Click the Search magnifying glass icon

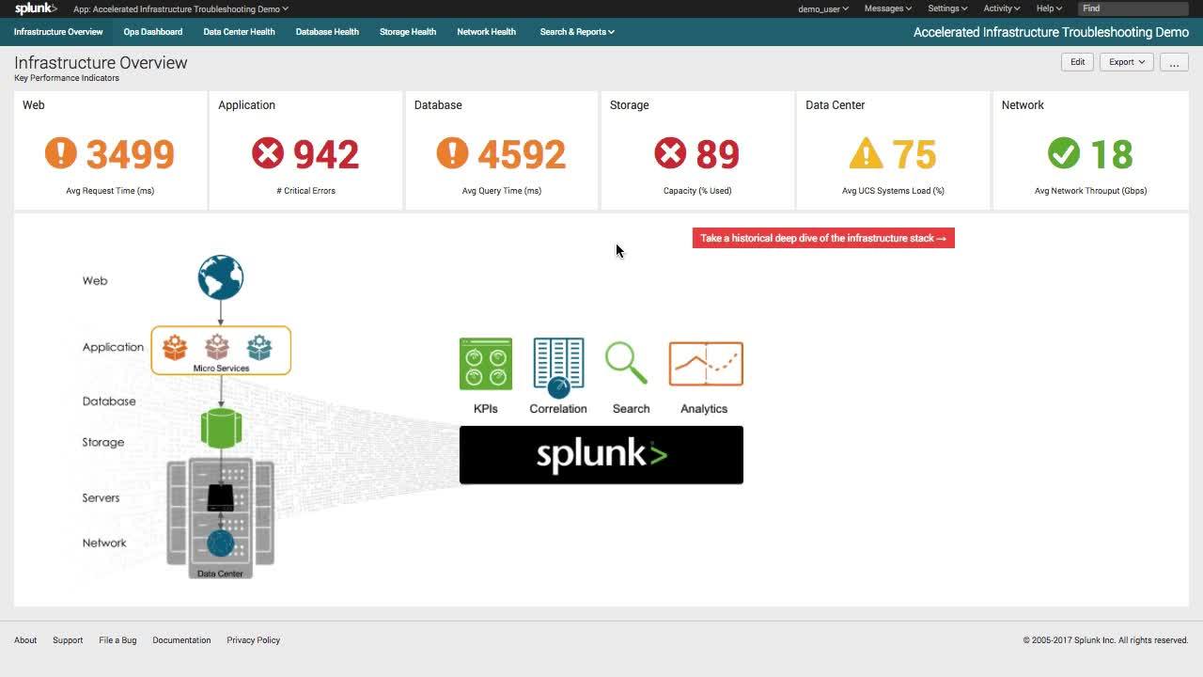(x=627, y=363)
